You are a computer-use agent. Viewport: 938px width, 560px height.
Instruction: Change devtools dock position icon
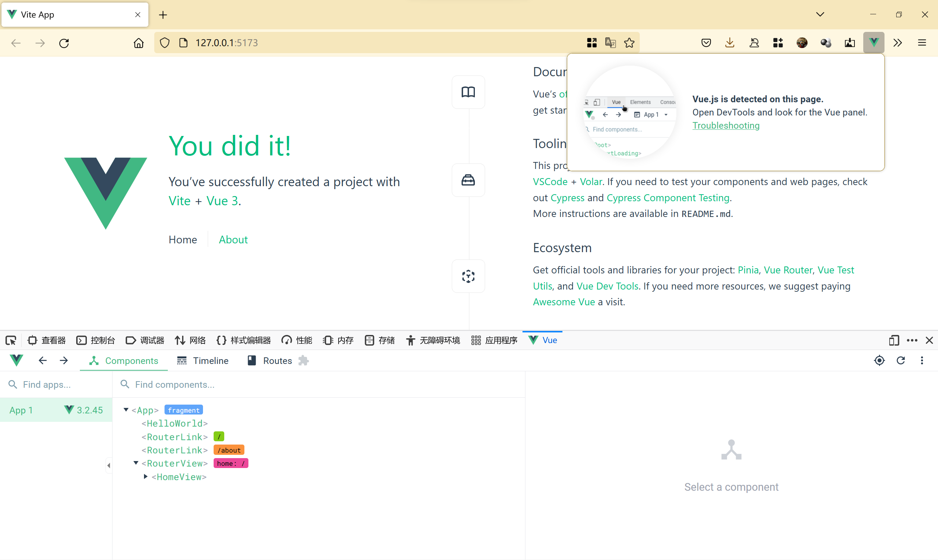pyautogui.click(x=894, y=340)
